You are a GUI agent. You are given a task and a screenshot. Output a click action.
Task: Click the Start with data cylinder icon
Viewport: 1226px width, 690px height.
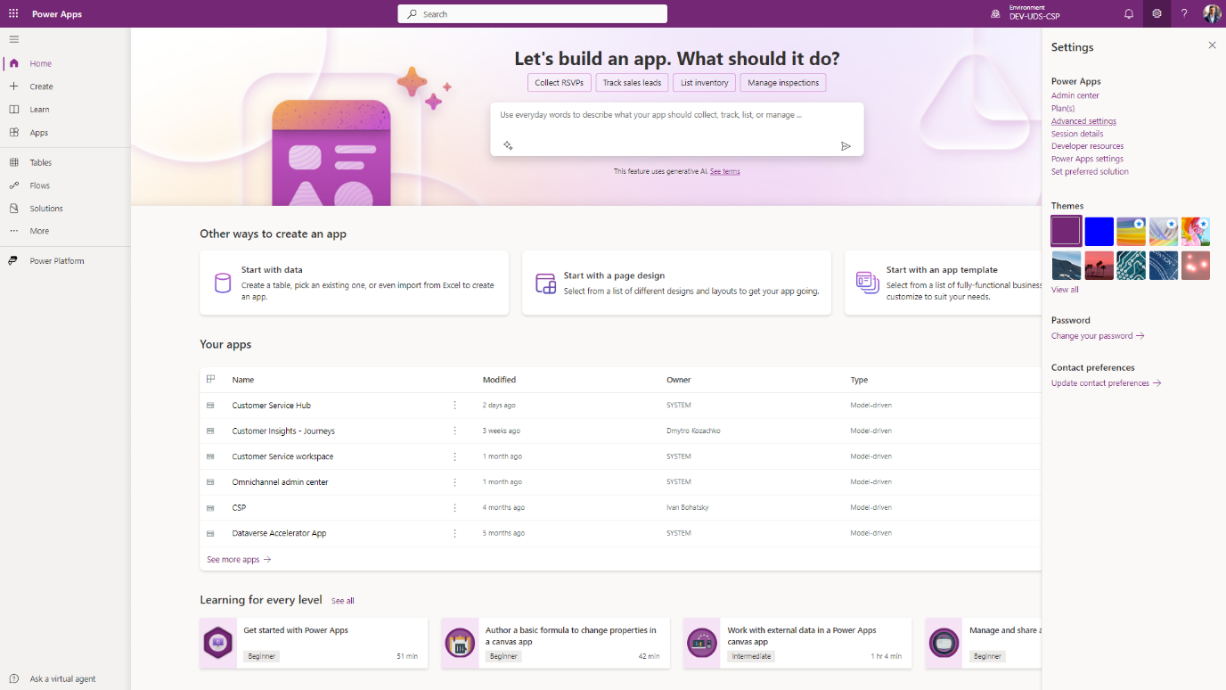pos(223,283)
